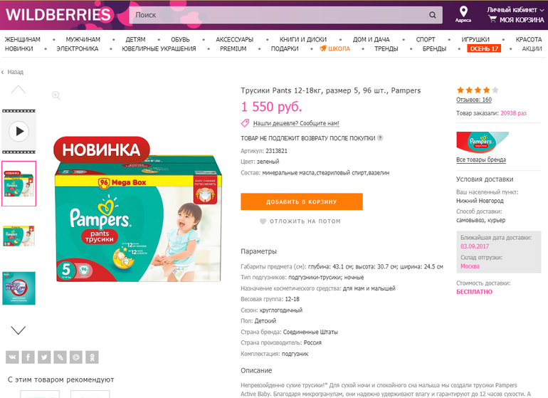This screenshot has width=548, height=398.
Task: Add the item with Добавить в корзину
Action: click(302, 201)
